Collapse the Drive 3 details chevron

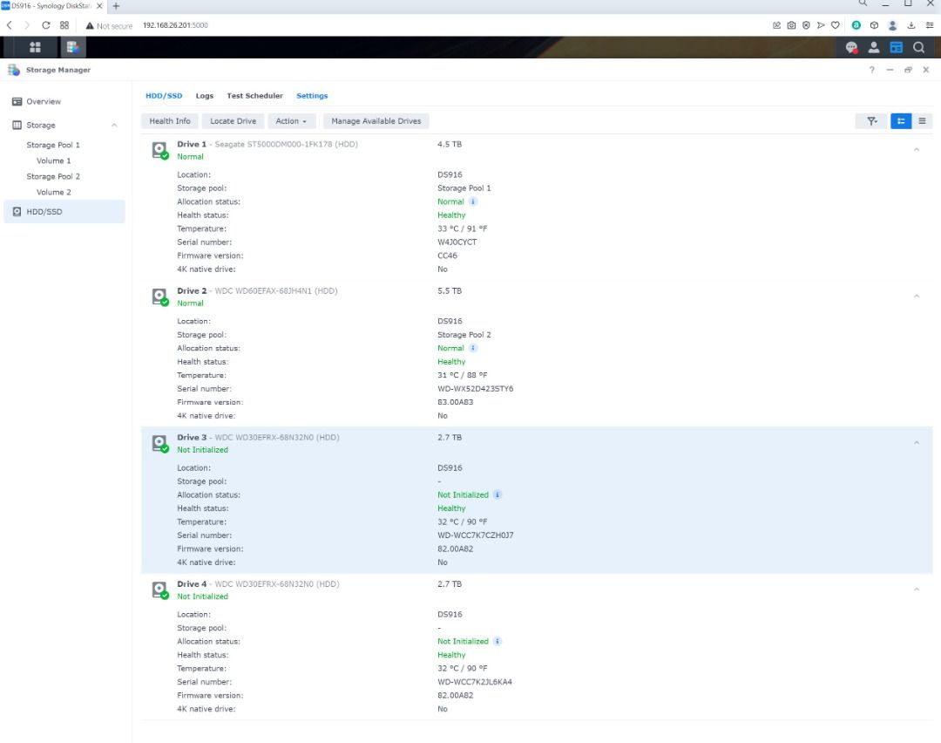917,443
